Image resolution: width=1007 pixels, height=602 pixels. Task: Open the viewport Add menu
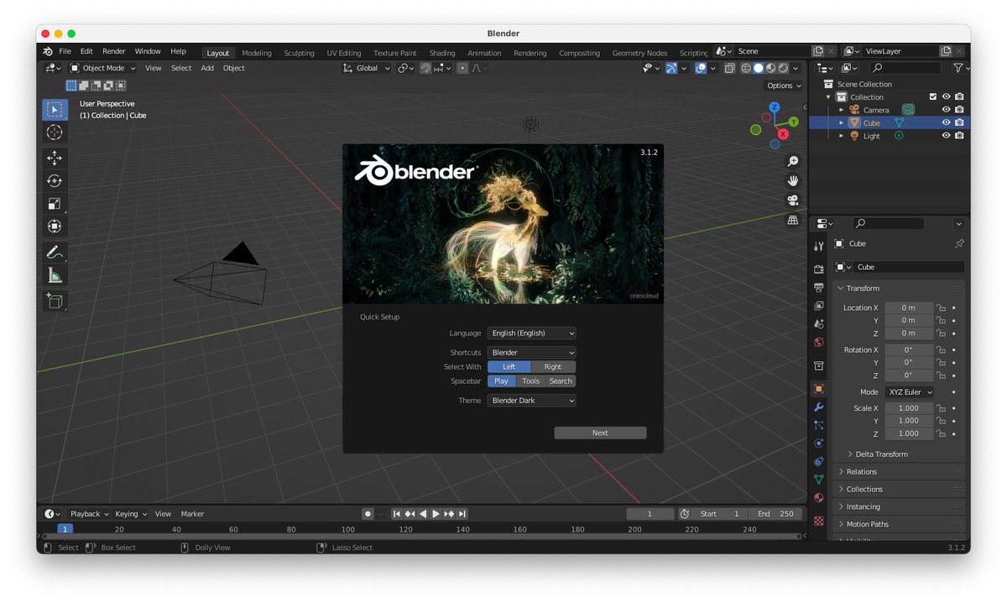pyautogui.click(x=207, y=68)
